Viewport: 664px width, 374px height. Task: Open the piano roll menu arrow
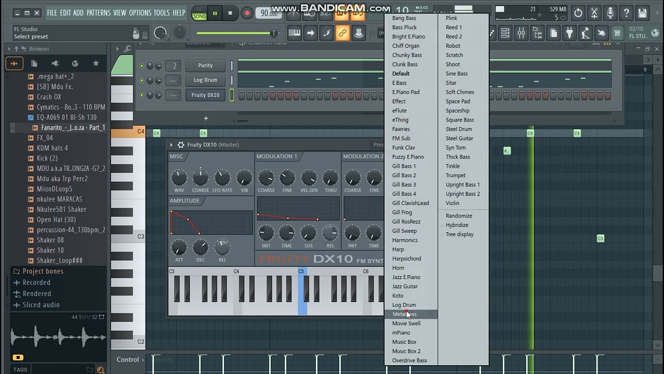coord(117,49)
